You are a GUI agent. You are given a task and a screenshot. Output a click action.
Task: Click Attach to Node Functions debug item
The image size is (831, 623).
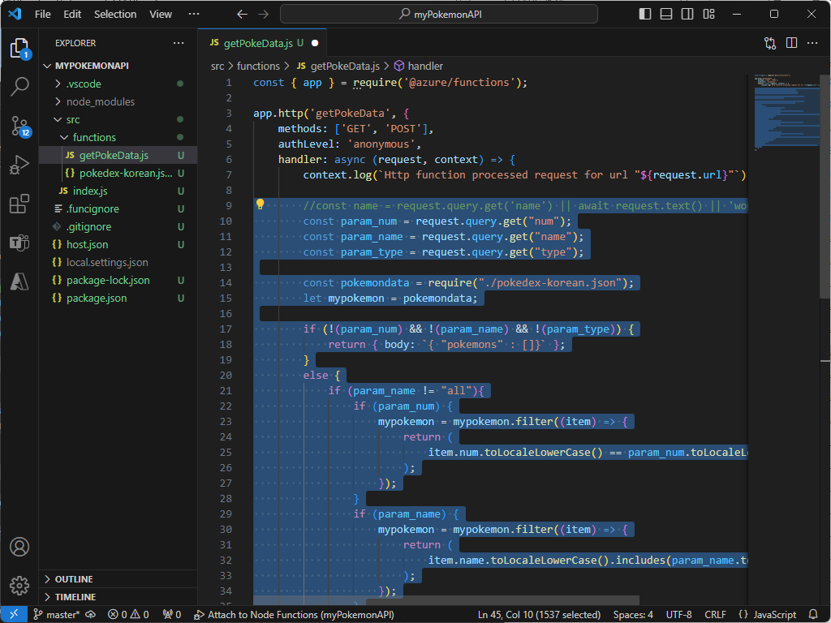pyautogui.click(x=294, y=615)
